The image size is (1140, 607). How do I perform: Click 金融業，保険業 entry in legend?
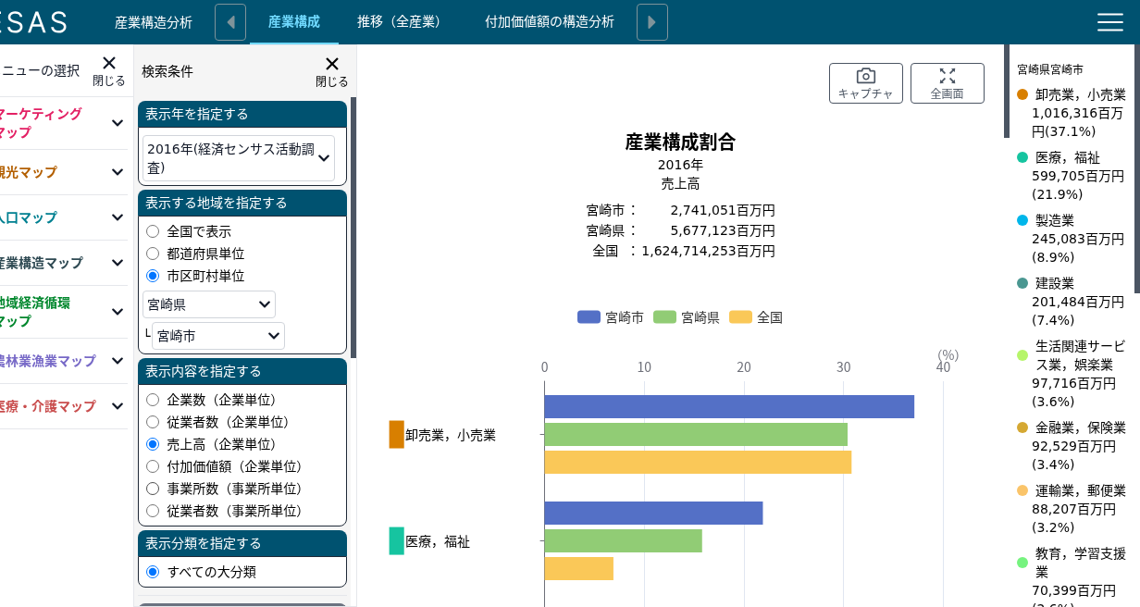1072,446
